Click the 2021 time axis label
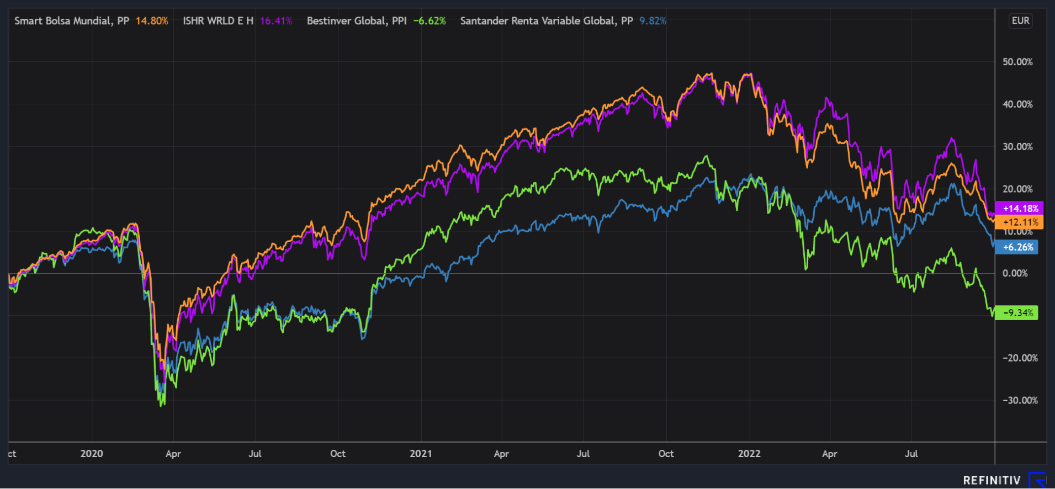The image size is (1055, 489). (x=421, y=454)
